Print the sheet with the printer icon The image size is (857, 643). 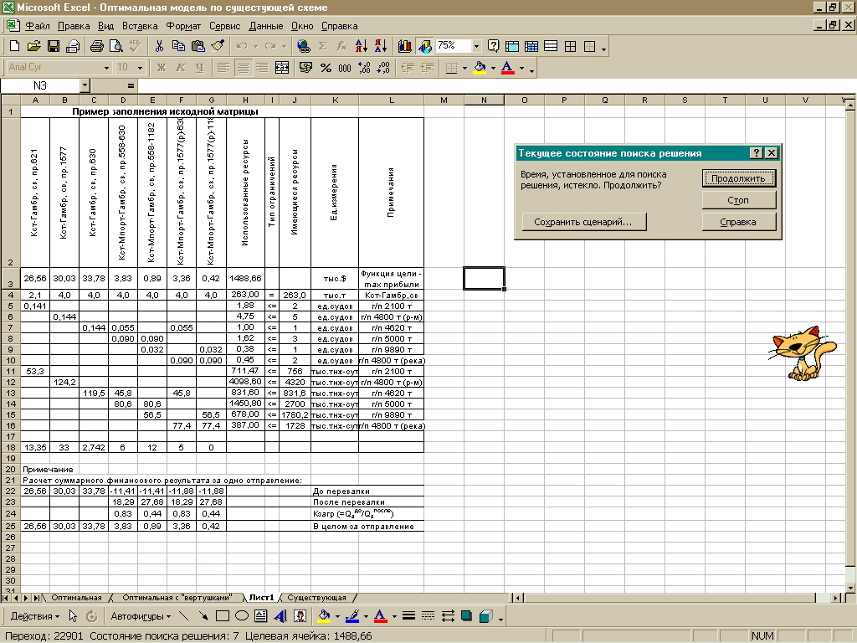97,47
